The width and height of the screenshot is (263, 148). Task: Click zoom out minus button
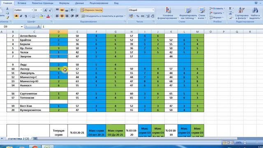click(245, 143)
